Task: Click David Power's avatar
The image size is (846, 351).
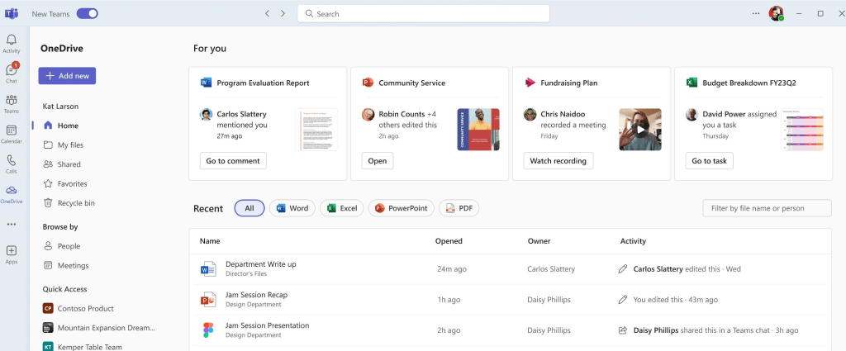Action: [x=692, y=114]
